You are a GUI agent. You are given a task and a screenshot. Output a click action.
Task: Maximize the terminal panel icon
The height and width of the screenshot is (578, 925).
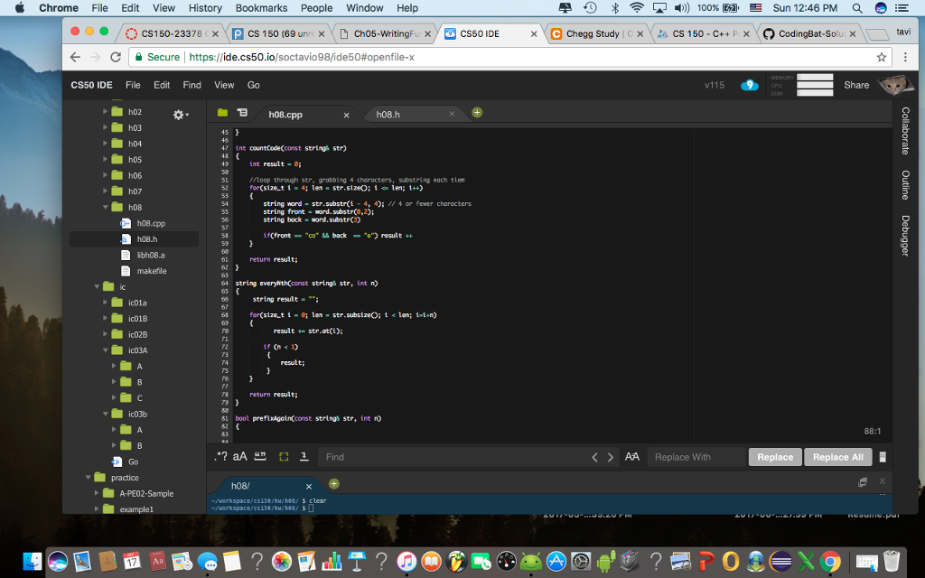863,482
